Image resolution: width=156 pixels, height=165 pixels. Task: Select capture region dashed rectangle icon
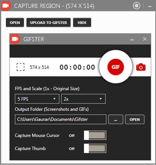pyautogui.click(x=20, y=67)
